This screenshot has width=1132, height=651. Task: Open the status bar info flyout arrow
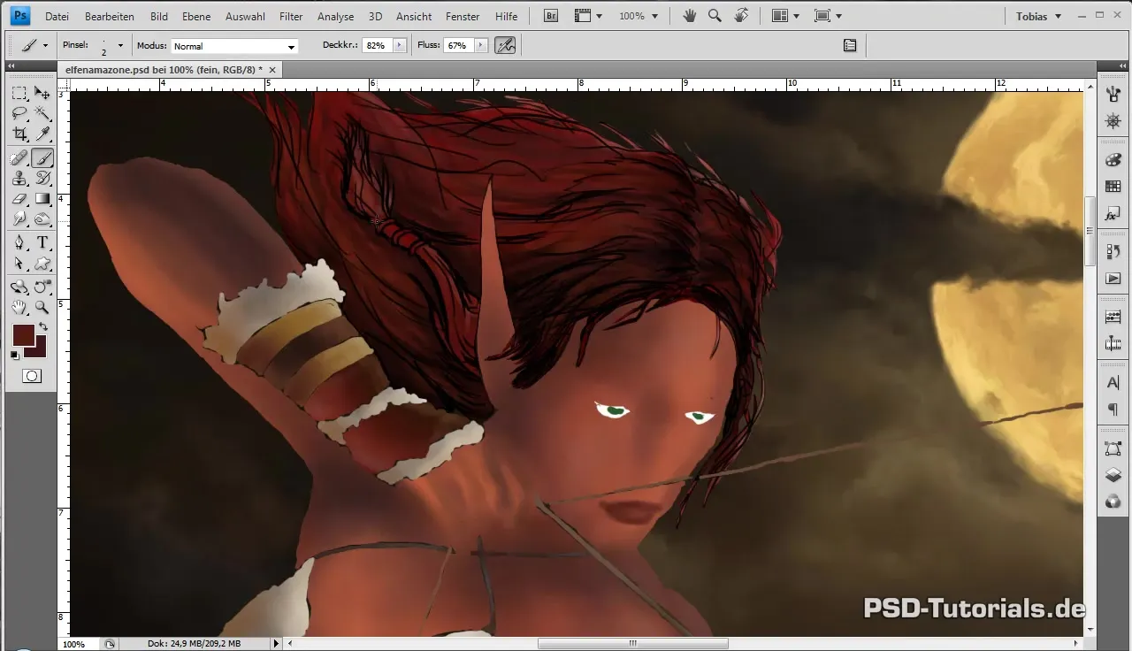[x=276, y=644]
